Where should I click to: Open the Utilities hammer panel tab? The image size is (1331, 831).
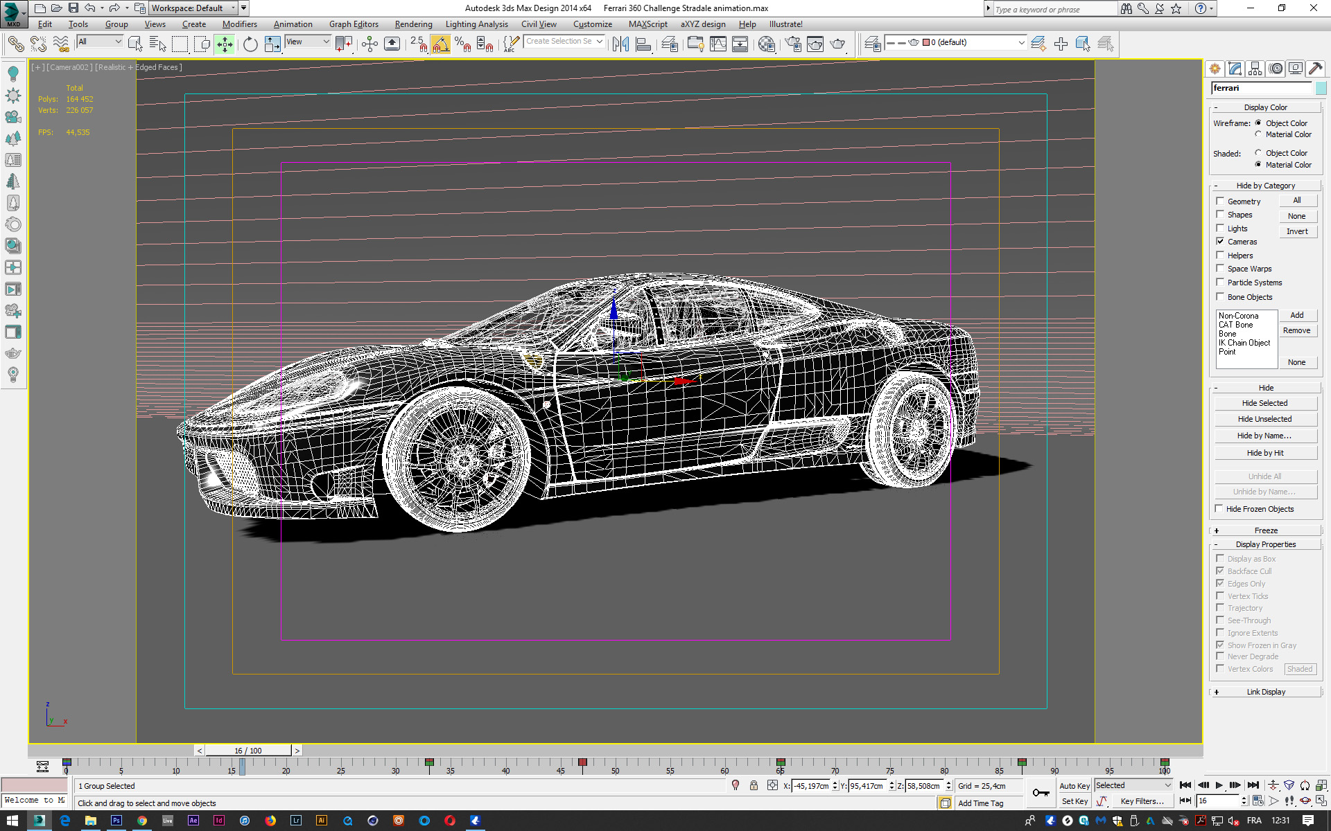tap(1316, 69)
